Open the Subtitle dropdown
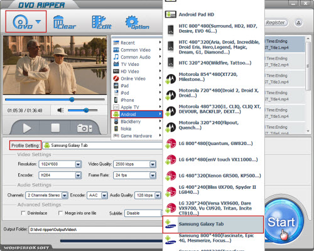 click(x=144, y=213)
